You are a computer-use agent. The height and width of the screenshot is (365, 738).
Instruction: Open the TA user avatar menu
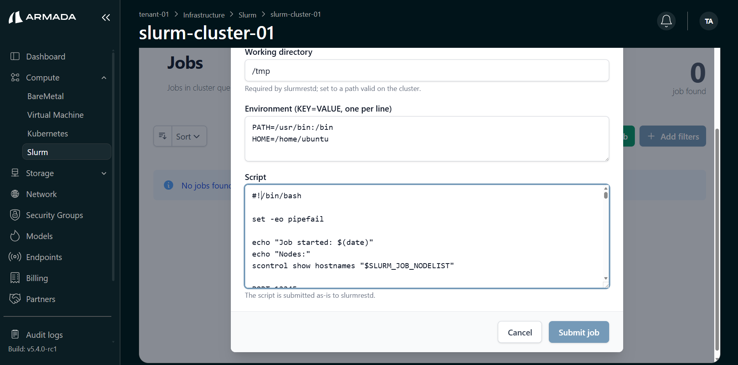(x=709, y=21)
